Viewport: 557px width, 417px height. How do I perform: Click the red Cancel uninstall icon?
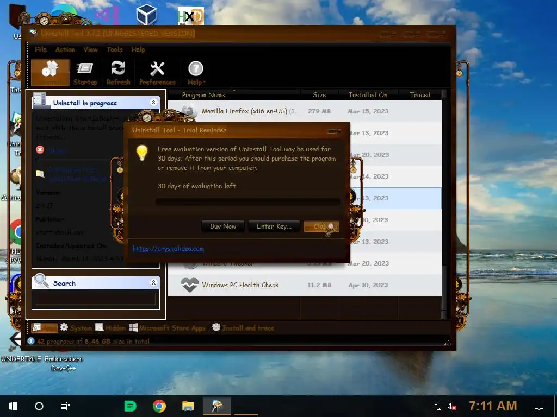(40, 150)
